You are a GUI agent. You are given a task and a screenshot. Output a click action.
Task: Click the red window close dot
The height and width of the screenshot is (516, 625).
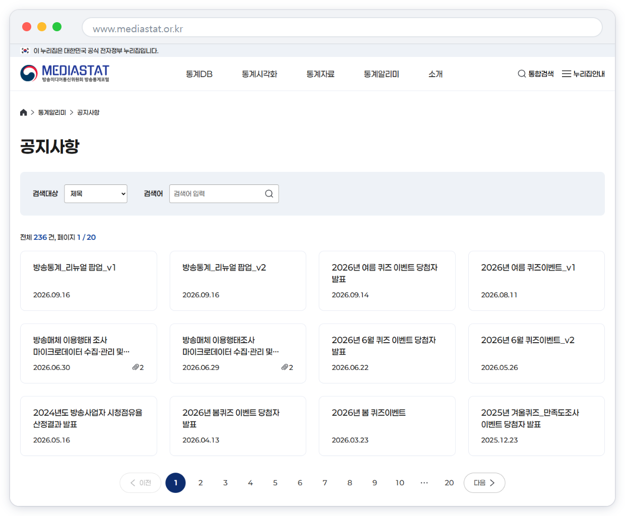tap(27, 27)
